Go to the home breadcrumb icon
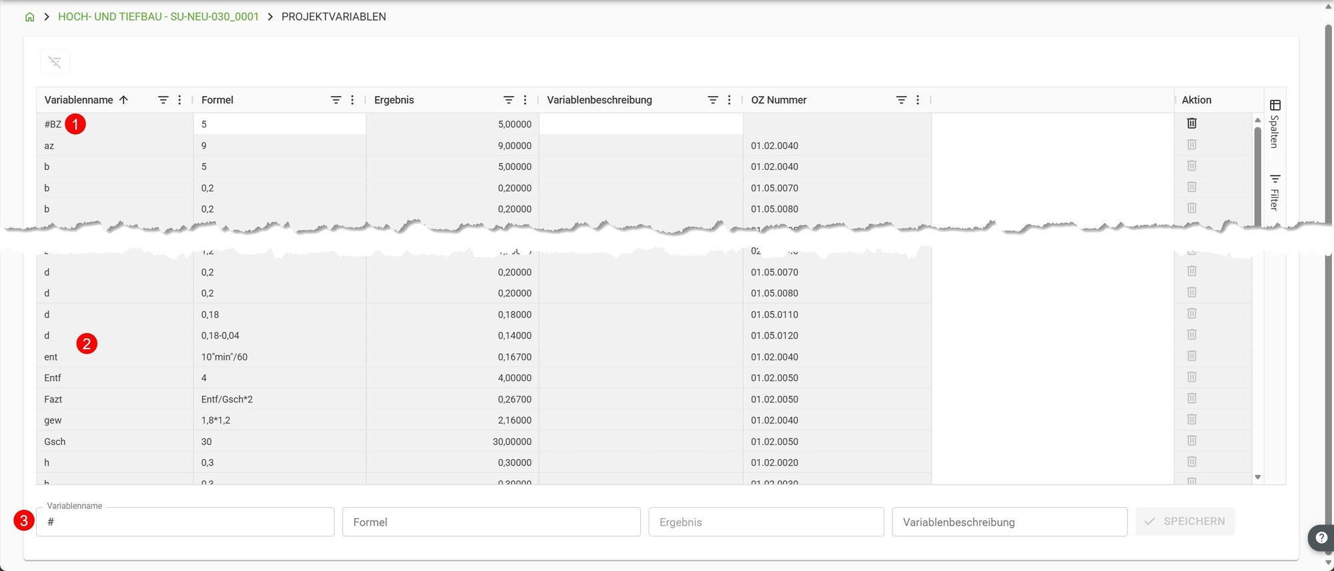This screenshot has width=1334, height=571. [x=29, y=17]
